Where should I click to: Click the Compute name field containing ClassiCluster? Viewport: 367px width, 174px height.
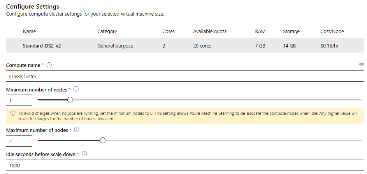coord(185,76)
